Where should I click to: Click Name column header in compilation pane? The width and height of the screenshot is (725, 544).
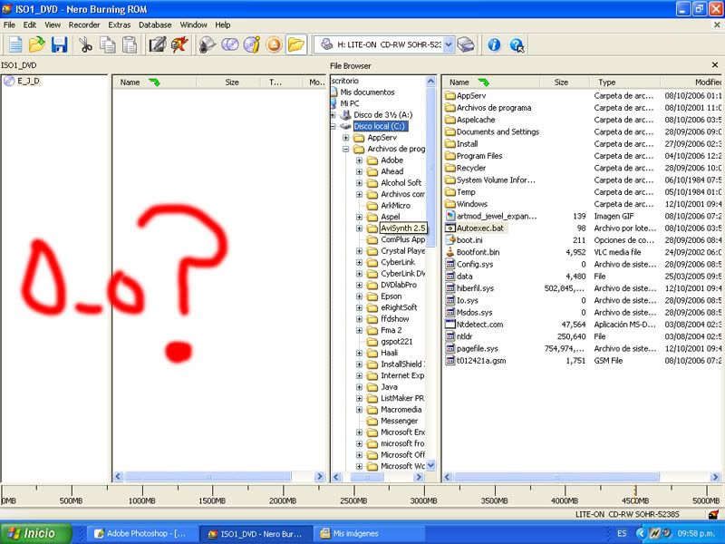tap(154, 83)
